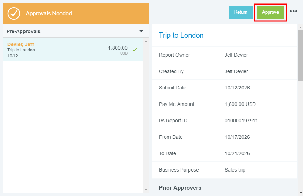Open the three-dot more options menu
This screenshot has height=196, width=303.
(x=294, y=12)
